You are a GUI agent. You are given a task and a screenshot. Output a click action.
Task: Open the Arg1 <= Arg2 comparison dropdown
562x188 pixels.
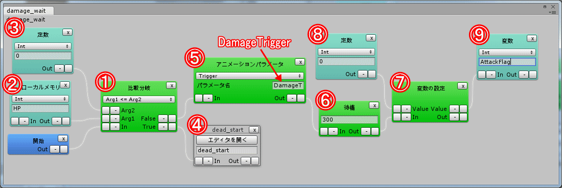pyautogui.click(x=138, y=99)
